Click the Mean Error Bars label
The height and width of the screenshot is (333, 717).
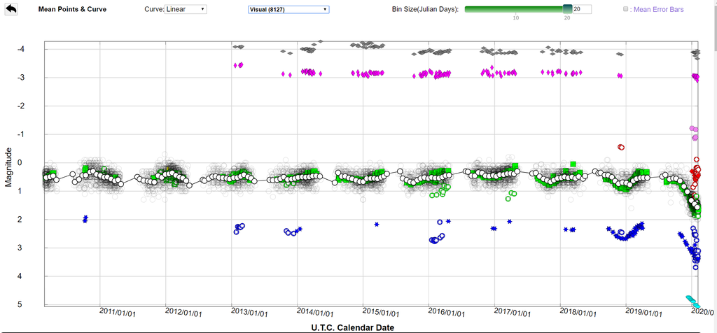coord(659,9)
